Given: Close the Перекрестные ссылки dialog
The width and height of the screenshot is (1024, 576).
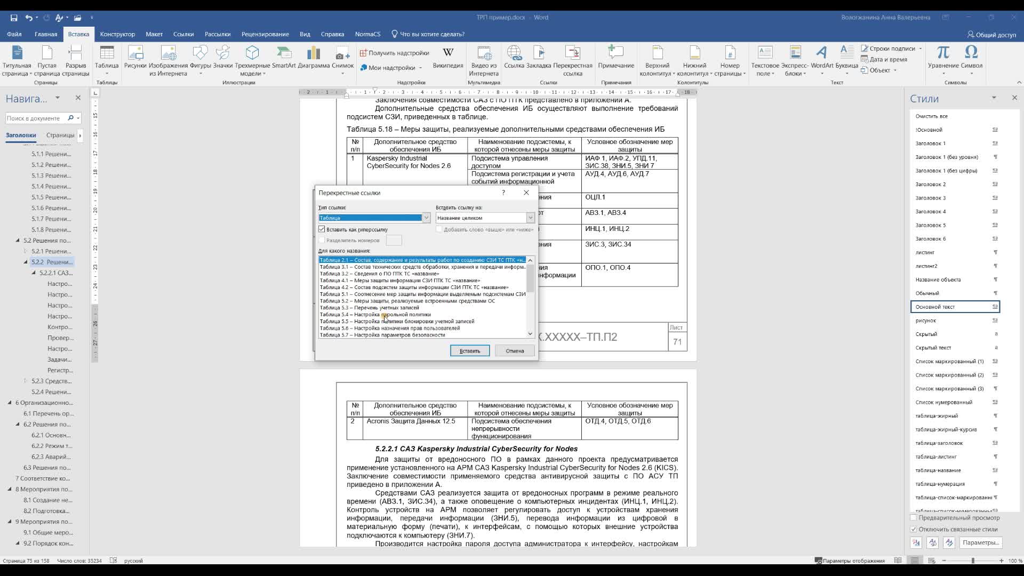Looking at the screenshot, I should (x=526, y=193).
